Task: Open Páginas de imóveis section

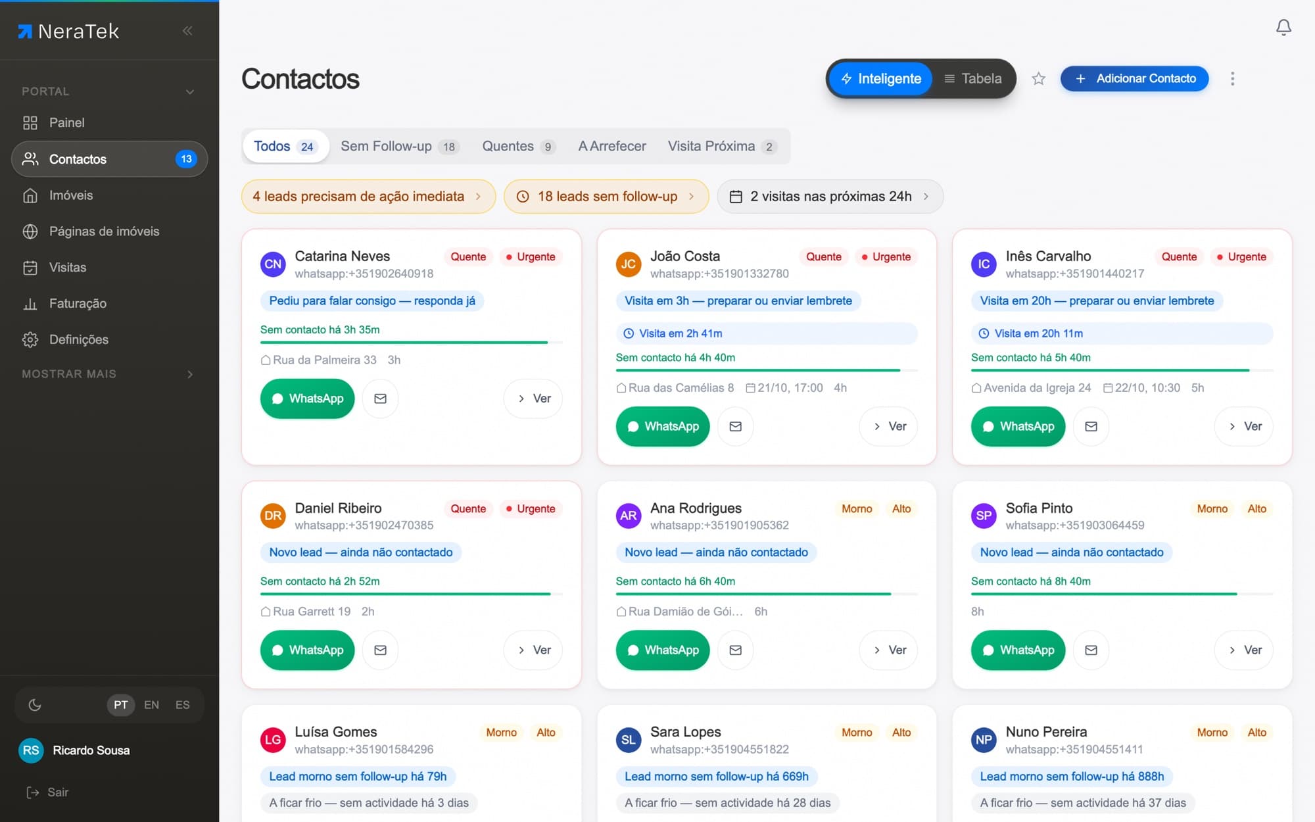Action: point(109,231)
